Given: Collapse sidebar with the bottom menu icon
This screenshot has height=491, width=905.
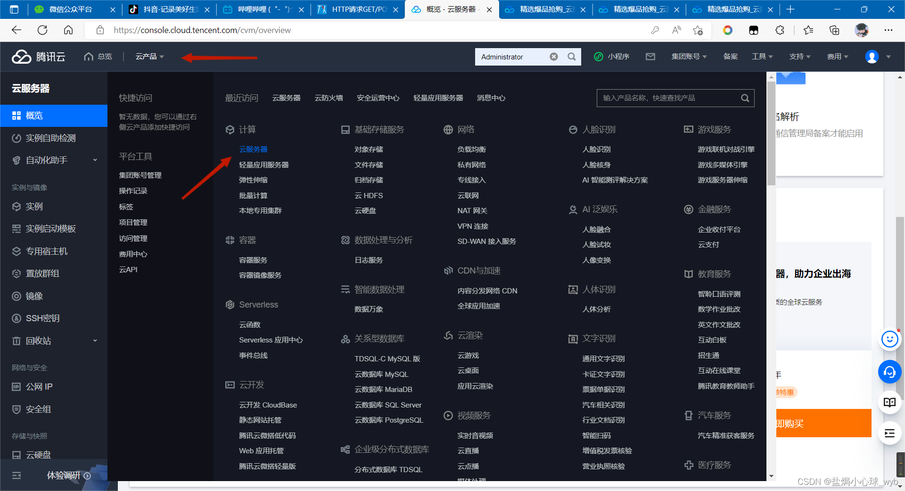Looking at the screenshot, I should [x=16, y=475].
